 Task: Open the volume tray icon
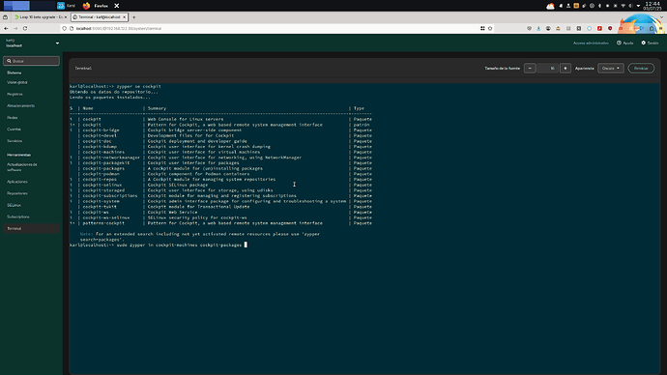pyautogui.click(x=630, y=6)
